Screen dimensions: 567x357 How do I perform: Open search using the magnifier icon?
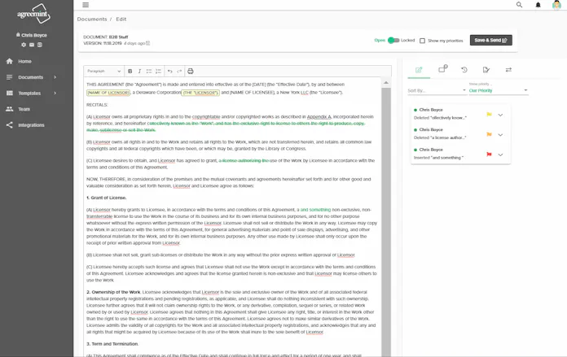pos(519,5)
